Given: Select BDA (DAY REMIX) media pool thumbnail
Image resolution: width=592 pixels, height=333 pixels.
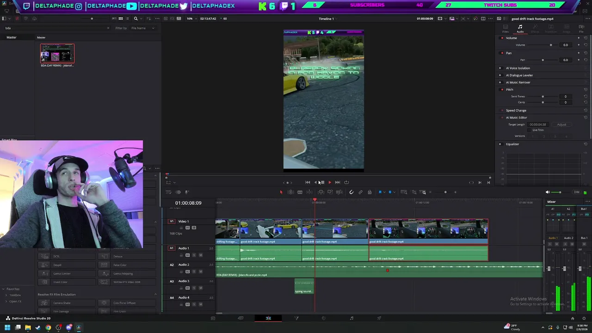Looking at the screenshot, I should pos(57,54).
